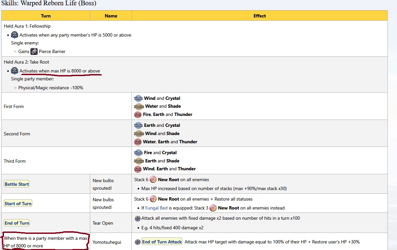
Task: Click the Tear Open skill name
Action: [103, 223]
